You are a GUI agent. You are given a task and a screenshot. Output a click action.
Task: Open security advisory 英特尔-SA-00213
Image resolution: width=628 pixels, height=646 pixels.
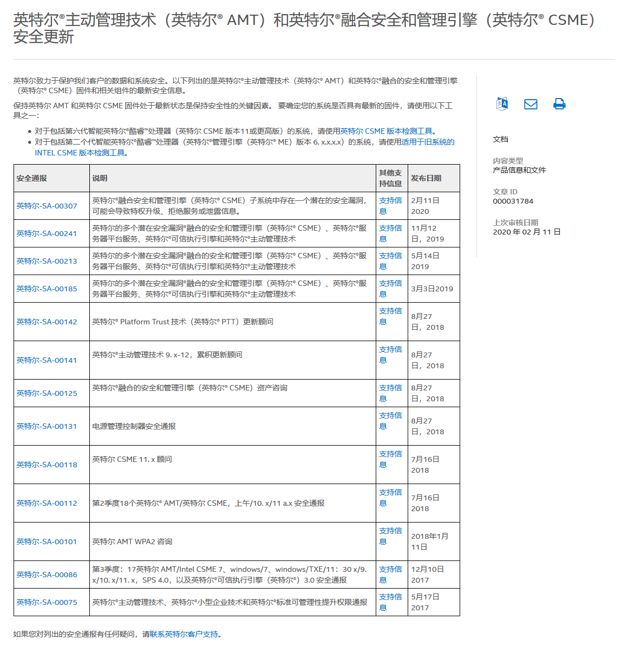tap(47, 261)
